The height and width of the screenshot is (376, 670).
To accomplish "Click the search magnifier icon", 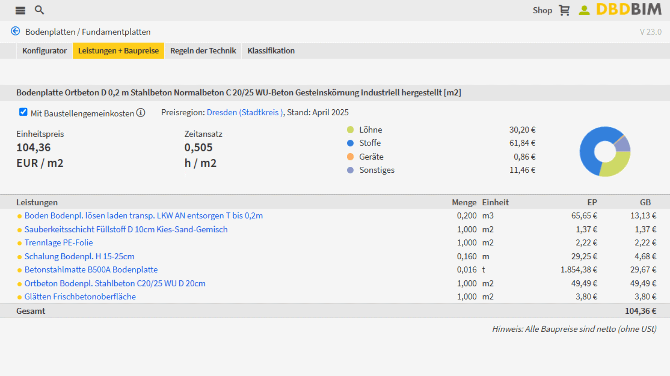I will point(39,10).
